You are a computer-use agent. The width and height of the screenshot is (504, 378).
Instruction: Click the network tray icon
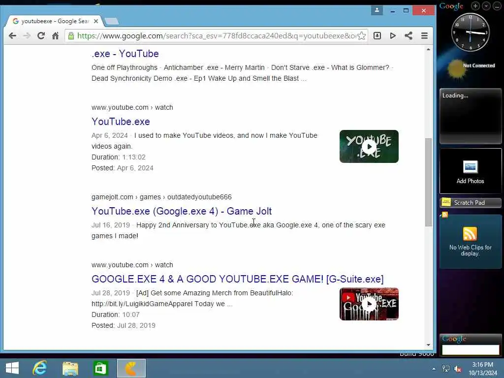[446, 369]
